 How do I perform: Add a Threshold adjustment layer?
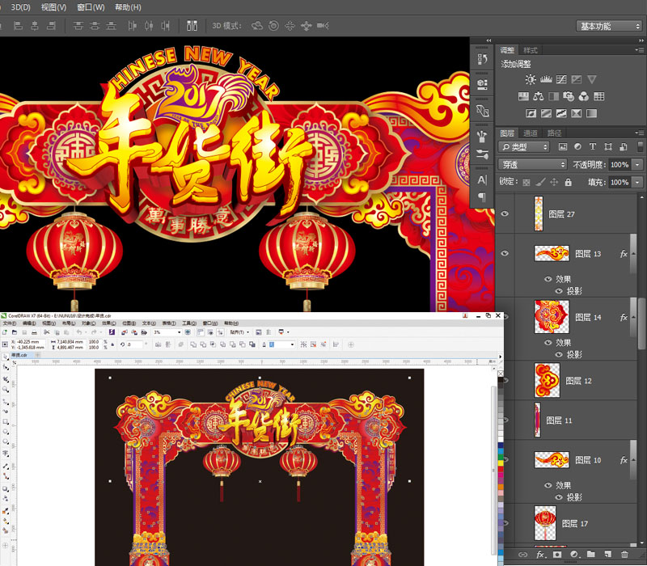561,113
